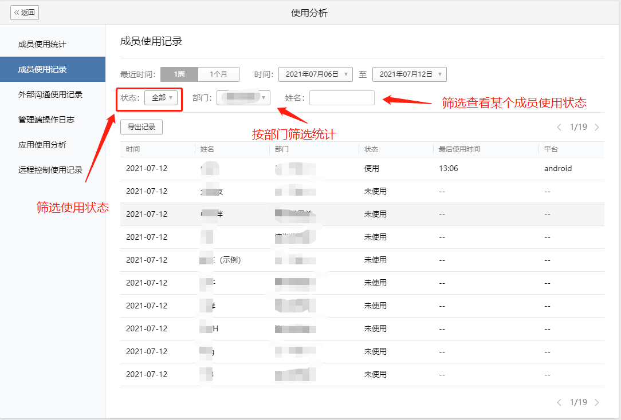Click the 姓名 search input field

(x=342, y=98)
